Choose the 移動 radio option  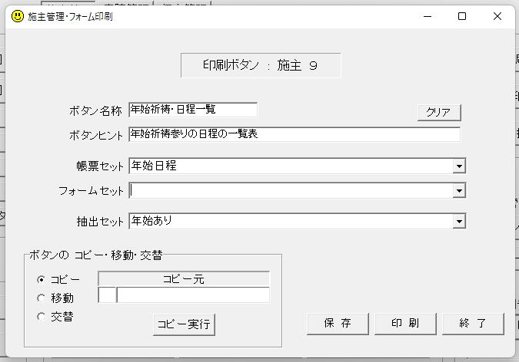pos(41,298)
